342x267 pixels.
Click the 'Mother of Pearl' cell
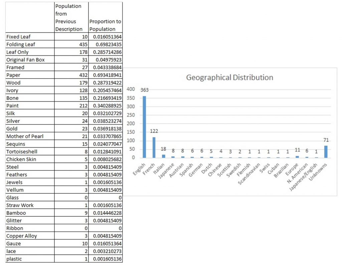(30, 136)
